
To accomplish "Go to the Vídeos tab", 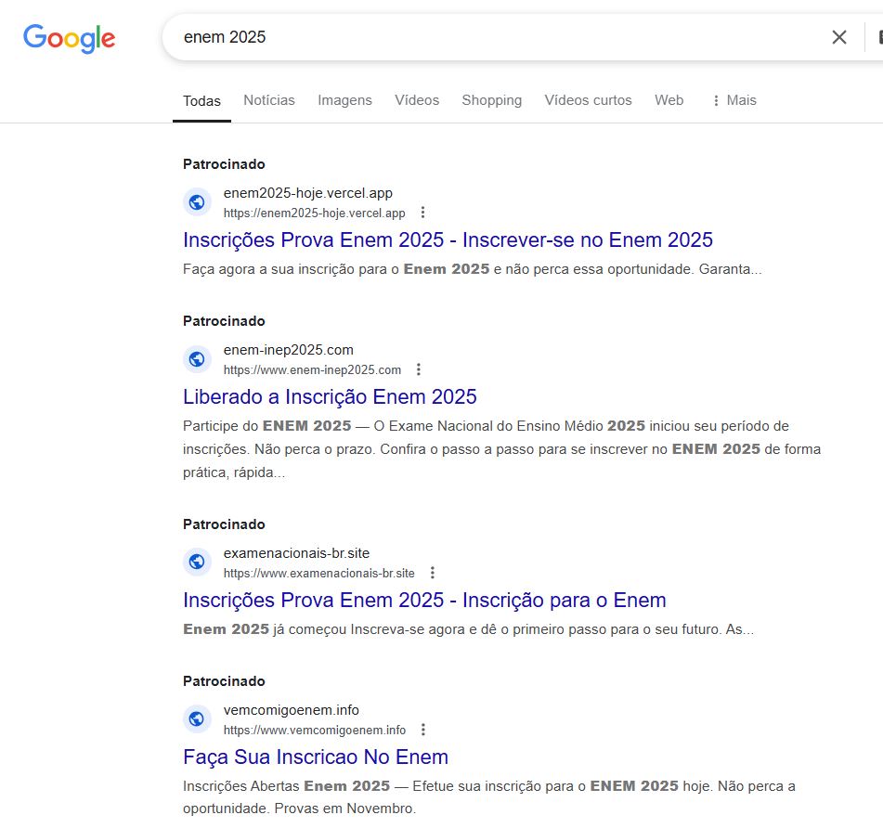I will tap(417, 100).
